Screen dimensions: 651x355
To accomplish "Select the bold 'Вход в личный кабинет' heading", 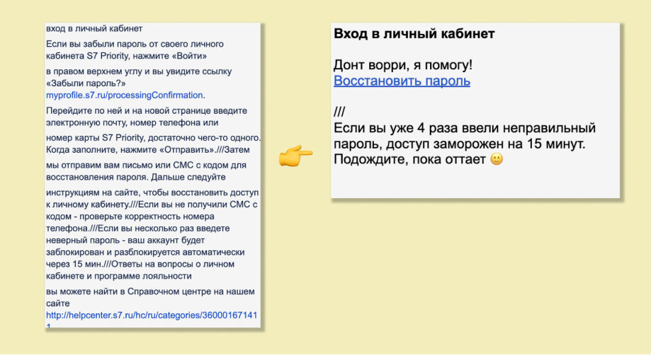I will 414,33.
